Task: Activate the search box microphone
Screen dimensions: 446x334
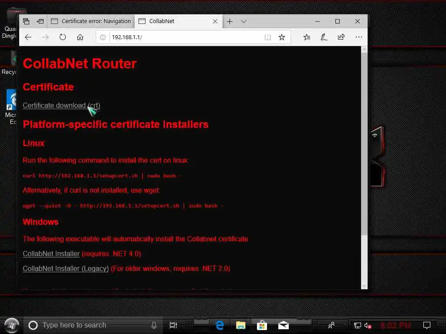Action: point(154,325)
